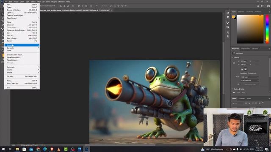
Task: Choose Close All in File menu
Action: coord(22,25)
